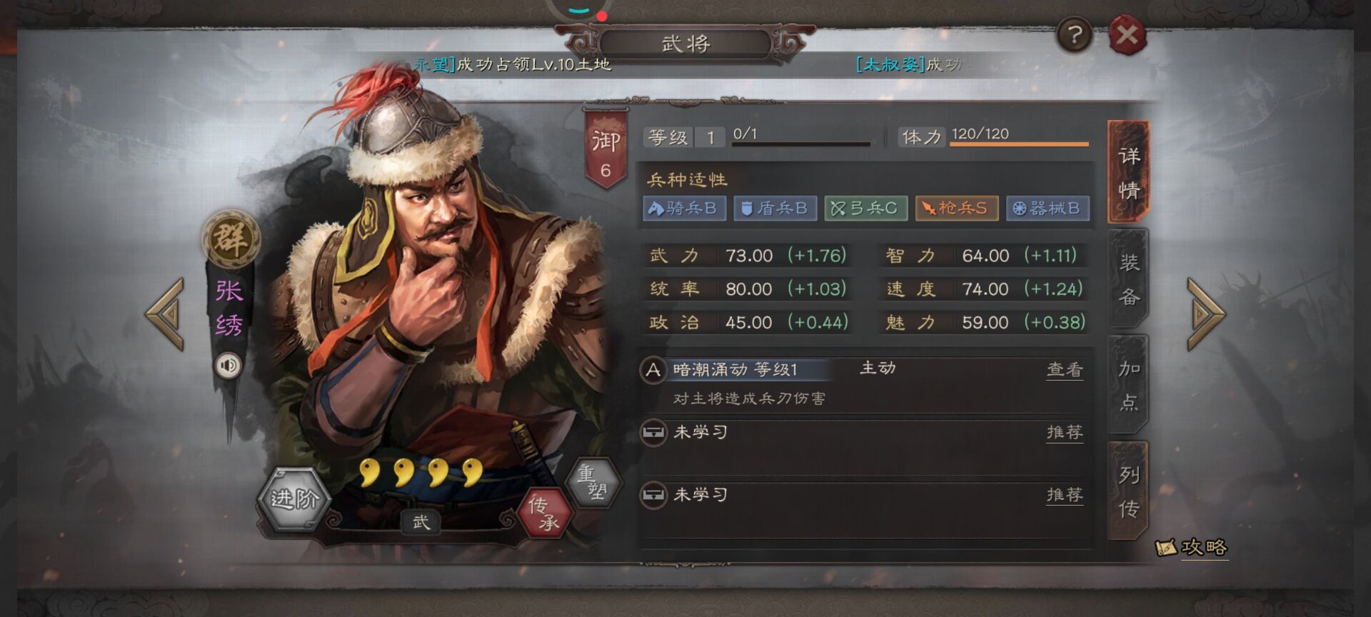1371x617 pixels.
Task: Select the 盾兵B shield troop badge
Action: tap(775, 208)
